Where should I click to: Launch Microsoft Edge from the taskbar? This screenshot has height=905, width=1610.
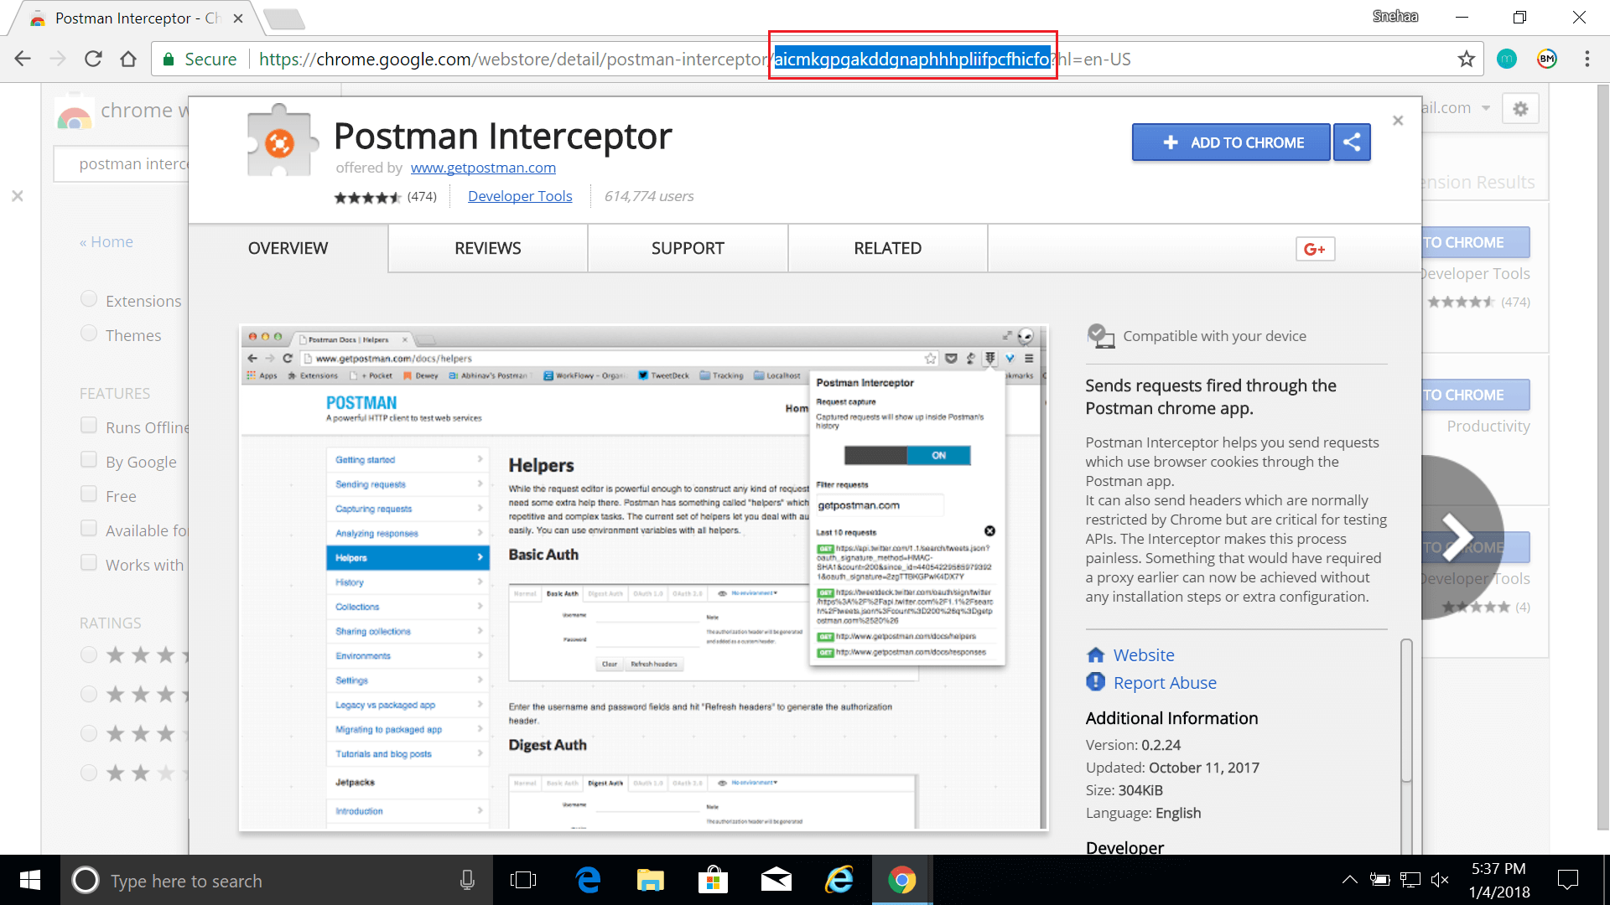(x=587, y=880)
